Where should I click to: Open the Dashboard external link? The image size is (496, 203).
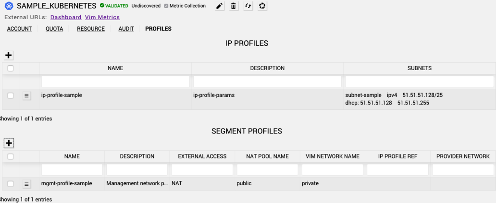click(x=66, y=17)
